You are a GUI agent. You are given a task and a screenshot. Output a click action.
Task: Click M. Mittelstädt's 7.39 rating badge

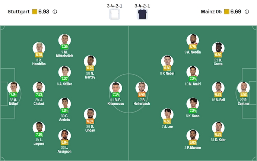click(x=64, y=47)
